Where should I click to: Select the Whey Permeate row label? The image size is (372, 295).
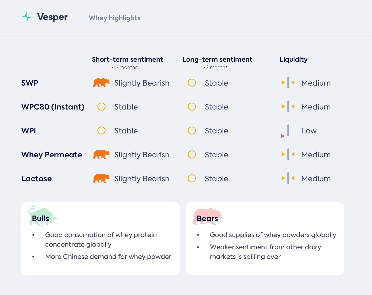52,155
